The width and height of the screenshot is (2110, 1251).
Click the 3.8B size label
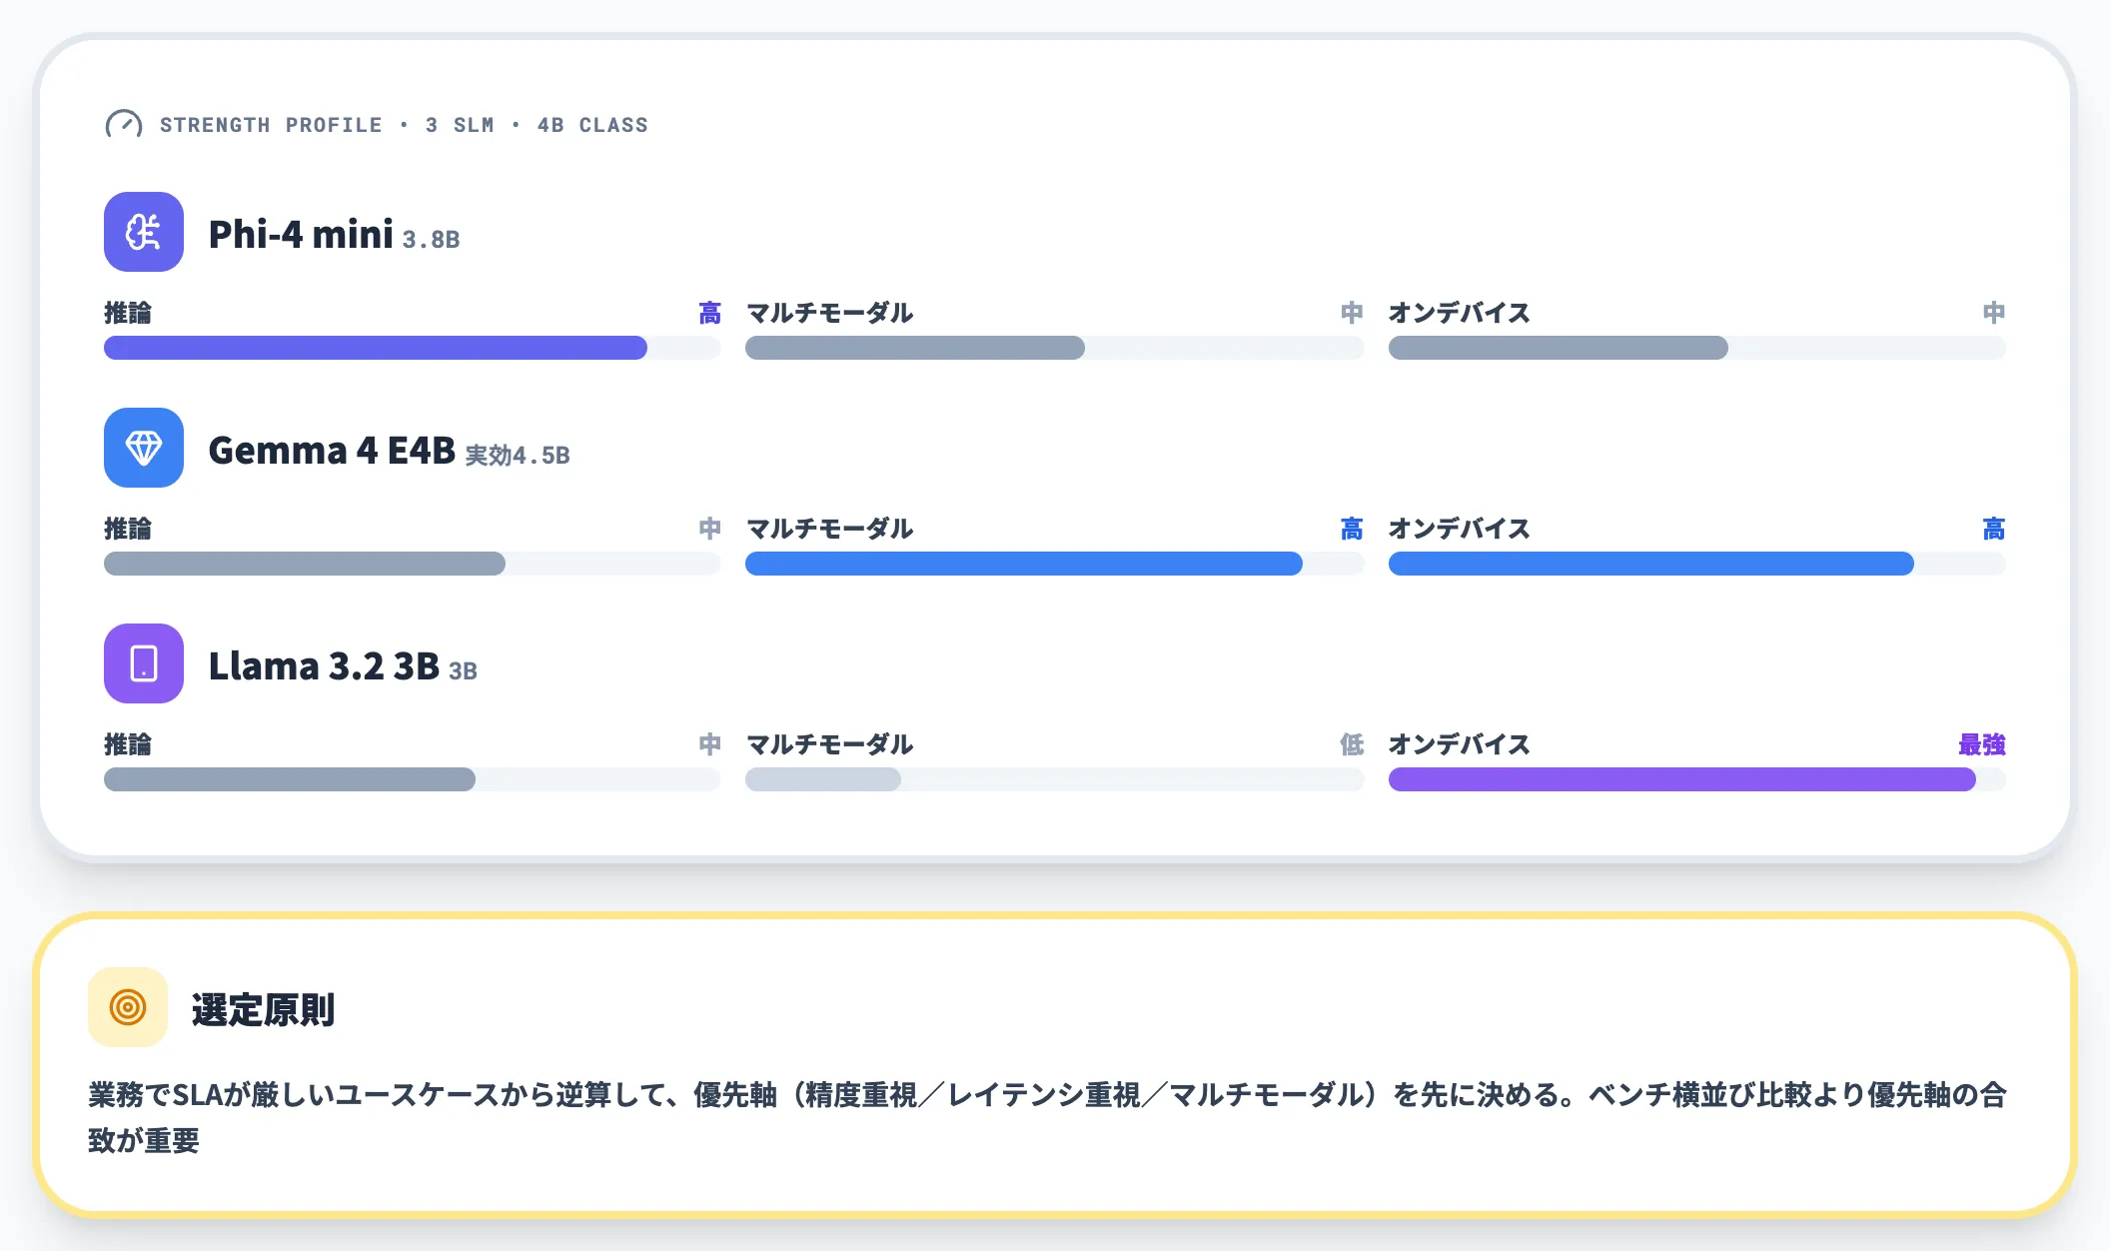pos(432,240)
